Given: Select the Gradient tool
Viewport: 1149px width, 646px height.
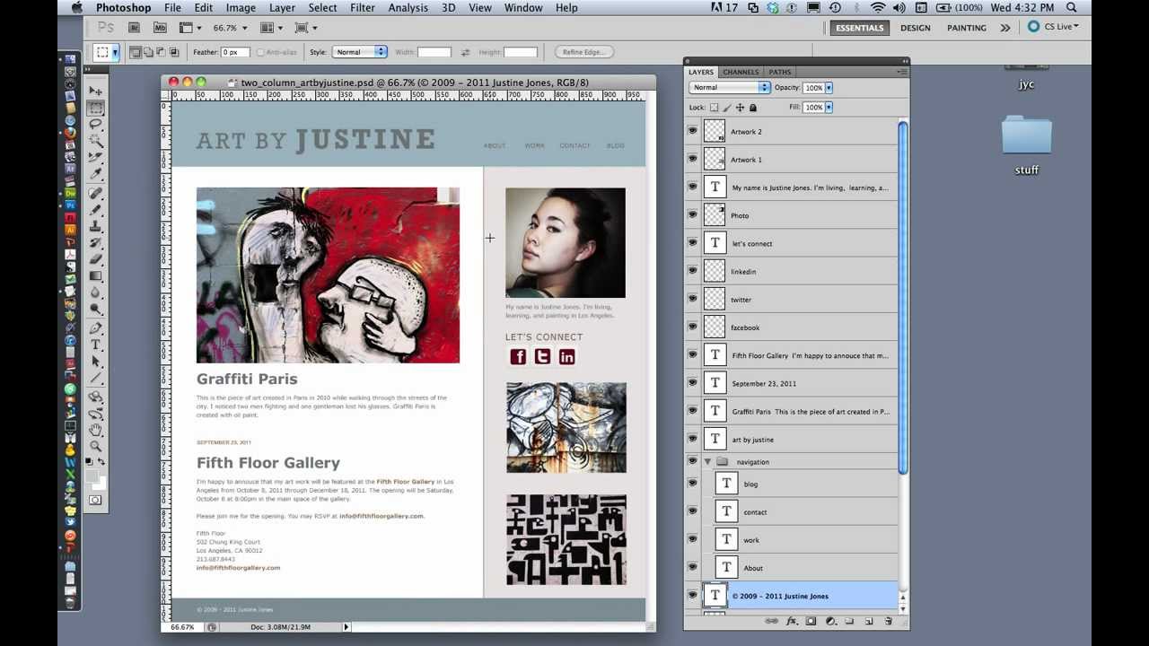Looking at the screenshot, I should point(95,277).
